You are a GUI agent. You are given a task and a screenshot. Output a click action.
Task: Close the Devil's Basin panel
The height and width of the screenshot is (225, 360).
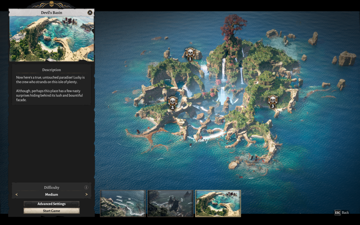tap(90, 12)
